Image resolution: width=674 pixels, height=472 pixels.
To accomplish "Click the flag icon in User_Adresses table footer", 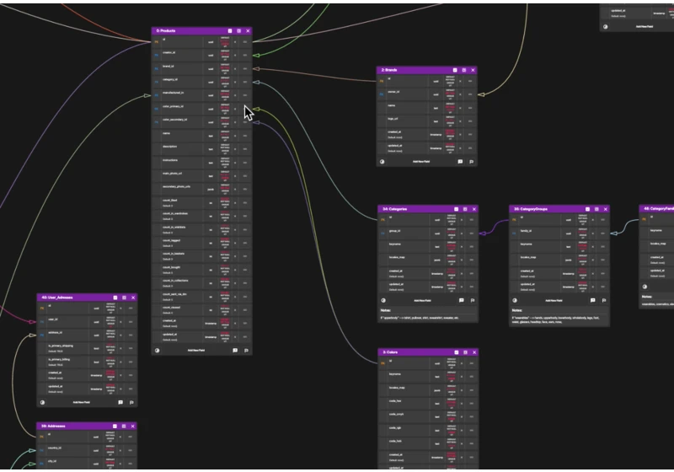I will pos(131,403).
